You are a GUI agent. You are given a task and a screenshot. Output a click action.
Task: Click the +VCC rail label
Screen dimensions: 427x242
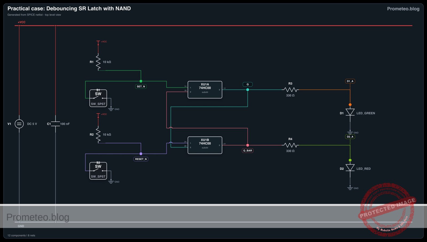coord(22,22)
